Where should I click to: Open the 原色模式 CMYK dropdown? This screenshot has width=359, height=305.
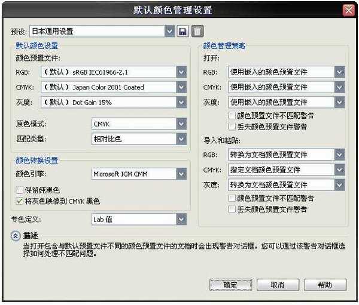point(181,124)
